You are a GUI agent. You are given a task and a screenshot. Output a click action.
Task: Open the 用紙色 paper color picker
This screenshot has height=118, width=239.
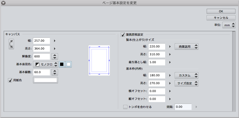46,80
